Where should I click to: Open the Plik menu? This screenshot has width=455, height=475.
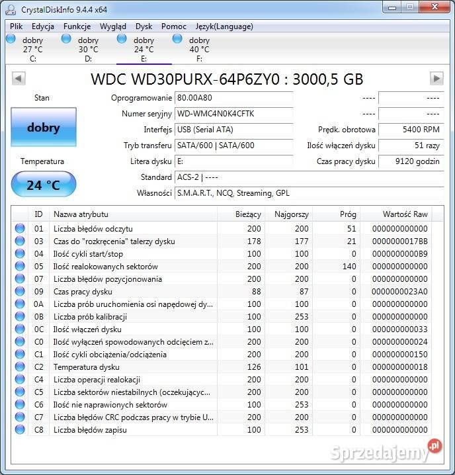17,26
